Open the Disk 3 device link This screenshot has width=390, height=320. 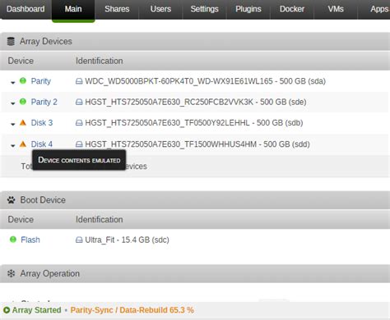click(x=42, y=122)
